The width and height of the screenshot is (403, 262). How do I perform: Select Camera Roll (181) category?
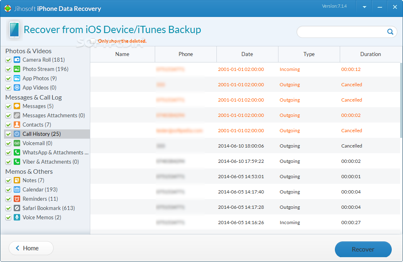pyautogui.click(x=44, y=60)
